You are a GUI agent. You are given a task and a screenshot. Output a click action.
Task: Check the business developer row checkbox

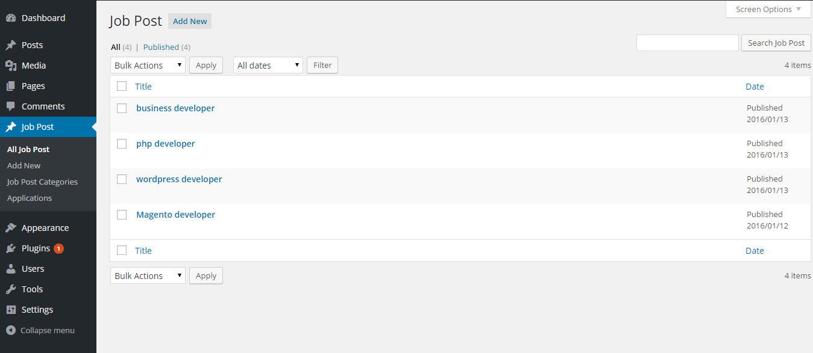pos(122,108)
